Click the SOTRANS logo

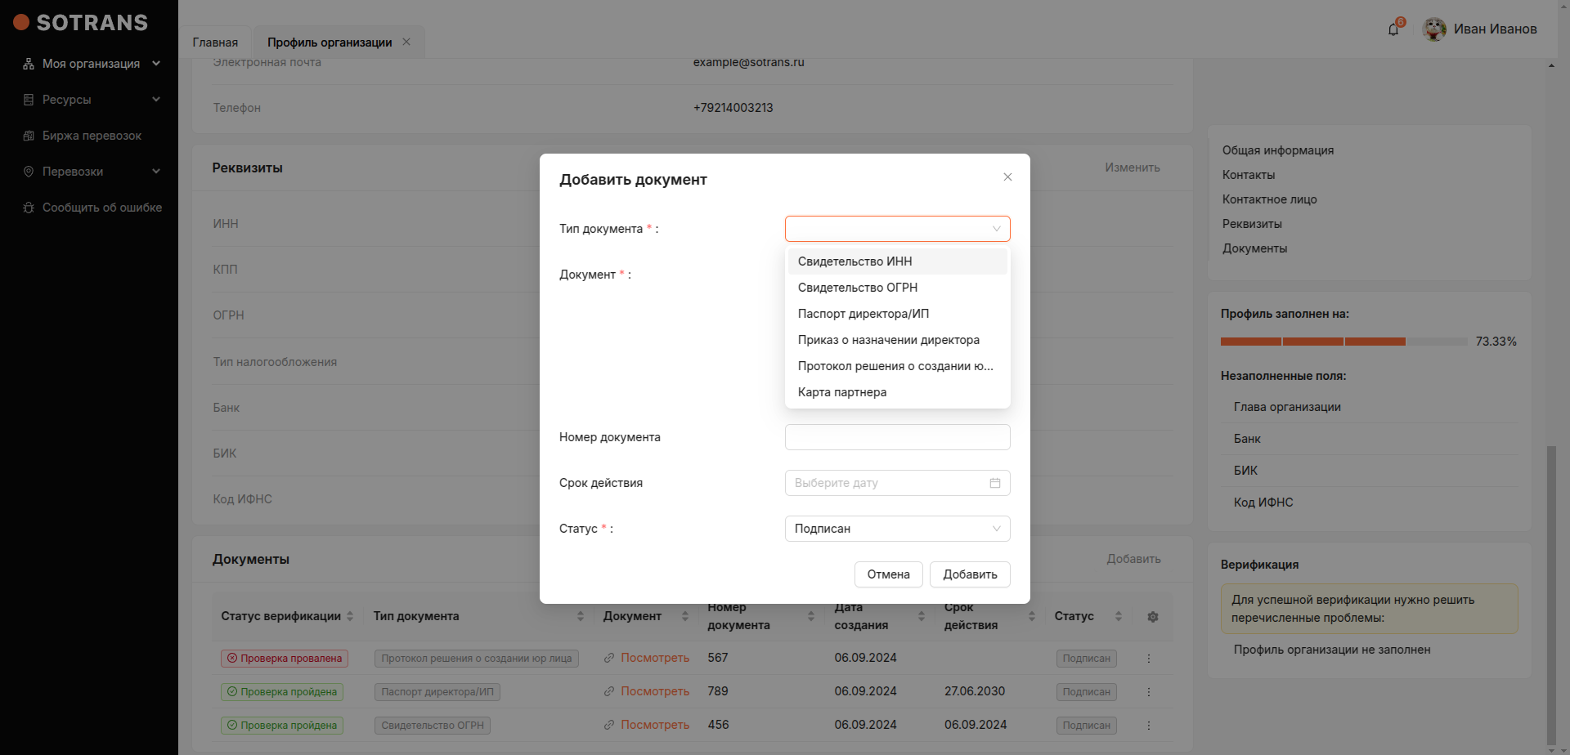(x=80, y=23)
